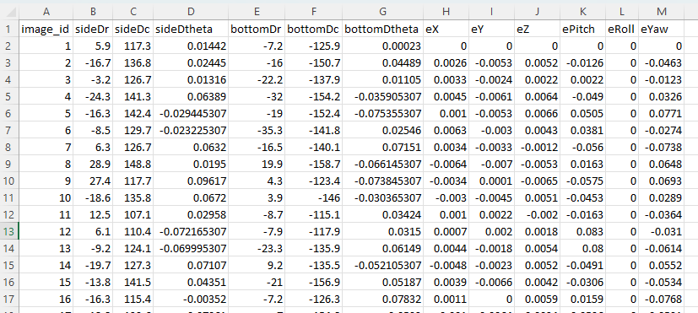Select cell with value -0.0738
Screen dimensions: 698x313
(661, 147)
